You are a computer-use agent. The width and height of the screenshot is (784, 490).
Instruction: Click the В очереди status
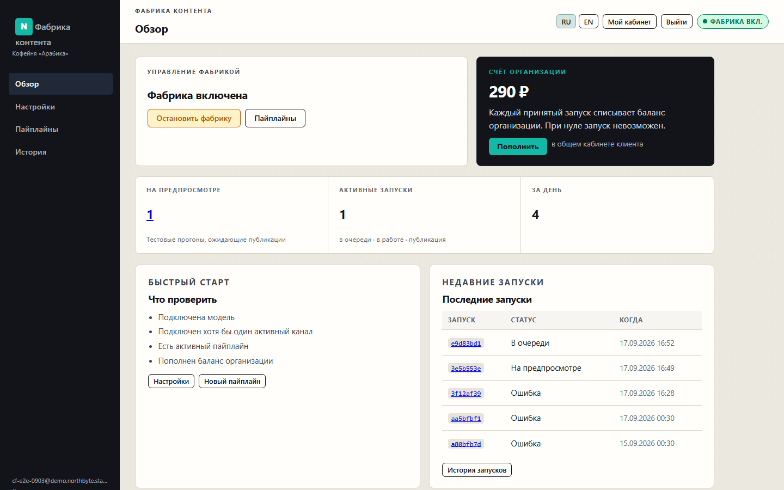pyautogui.click(x=530, y=343)
